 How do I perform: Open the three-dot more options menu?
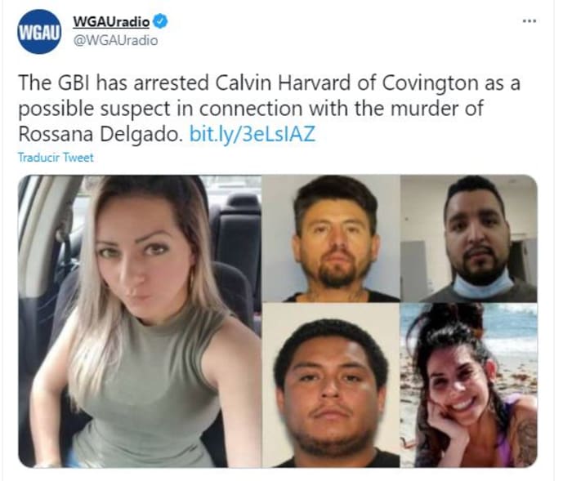(x=529, y=21)
